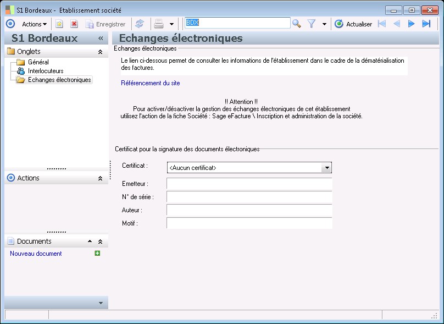Collapse the Onglets section
Screen dimensions: 444x324
[100, 52]
